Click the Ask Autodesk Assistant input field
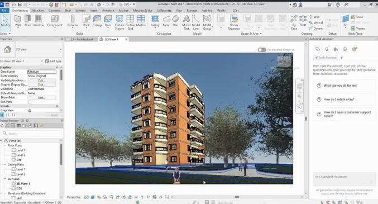378x204 pixels. tap(344, 179)
